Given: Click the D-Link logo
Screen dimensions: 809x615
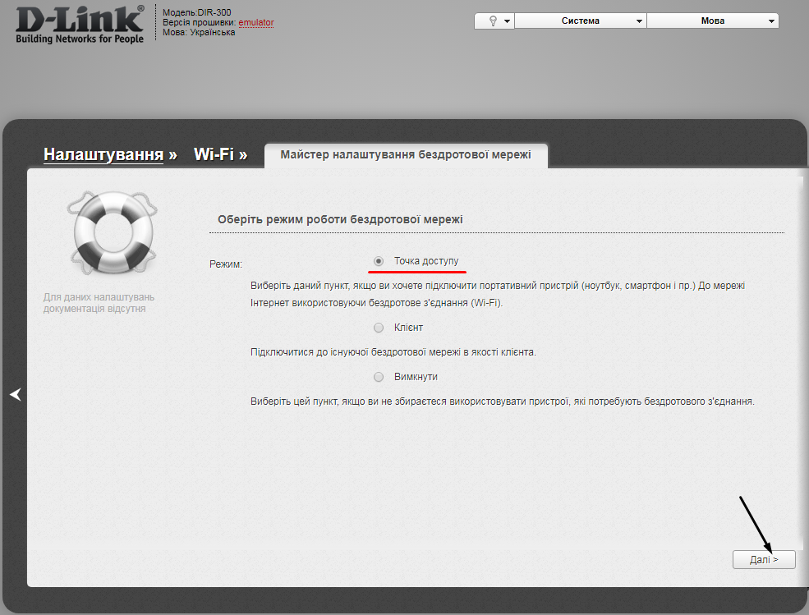Looking at the screenshot, I should click(80, 25).
